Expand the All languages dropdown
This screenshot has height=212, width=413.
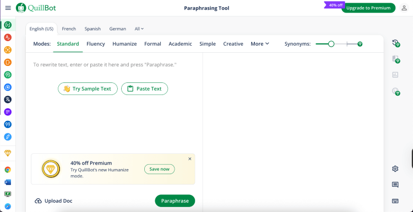click(139, 29)
